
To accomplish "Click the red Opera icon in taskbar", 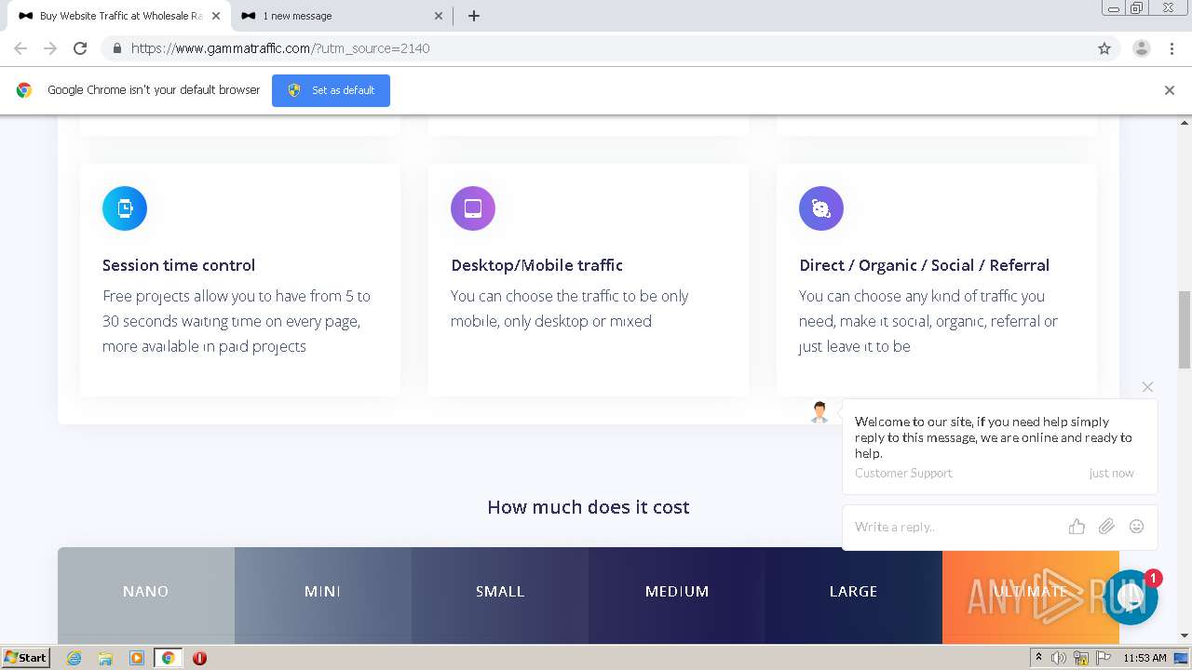I will click(x=199, y=658).
